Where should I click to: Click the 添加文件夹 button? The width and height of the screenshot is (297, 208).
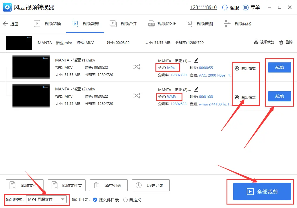point(67,185)
